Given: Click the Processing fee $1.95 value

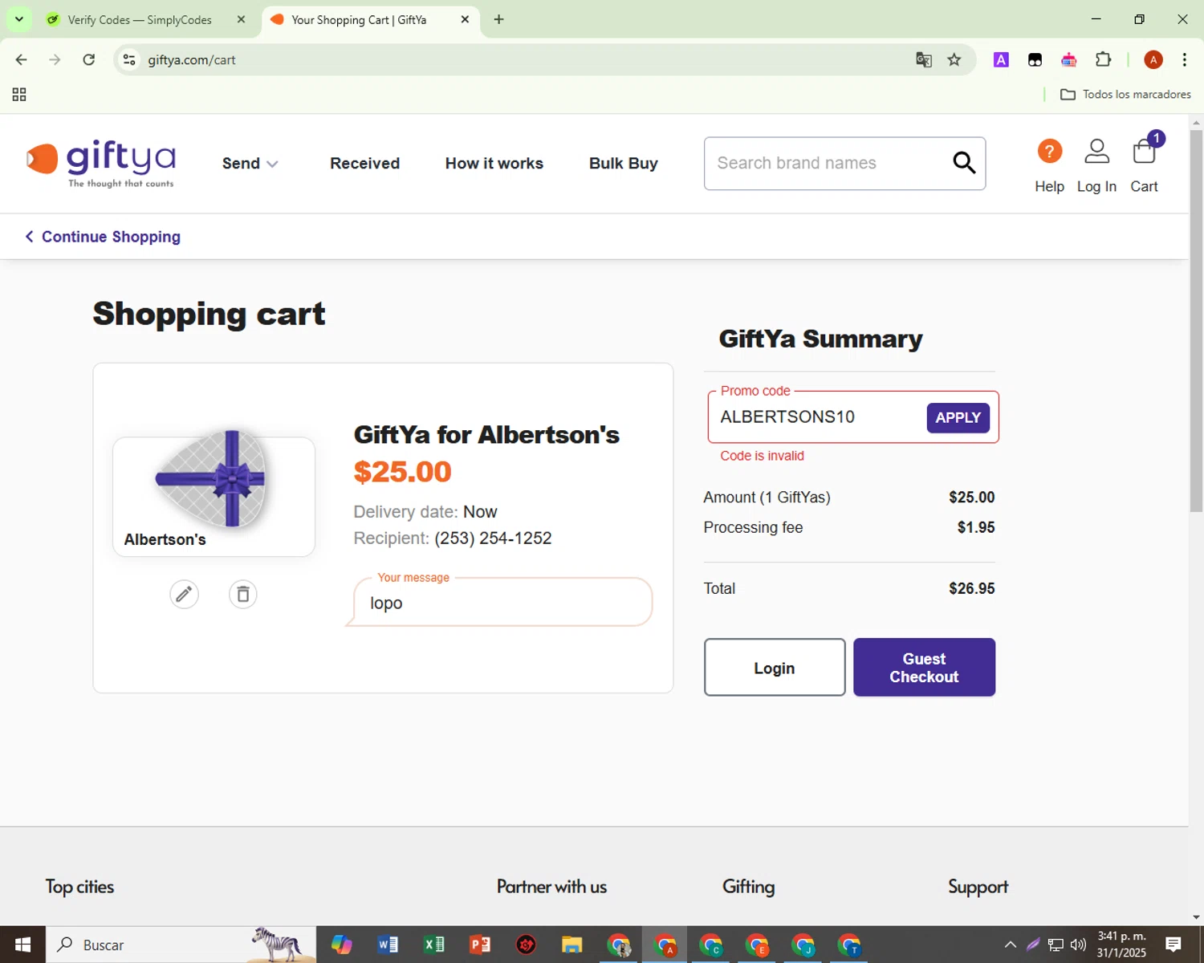Looking at the screenshot, I should [x=976, y=527].
